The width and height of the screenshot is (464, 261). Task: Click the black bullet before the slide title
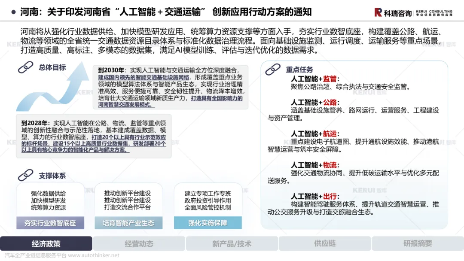click(x=13, y=12)
